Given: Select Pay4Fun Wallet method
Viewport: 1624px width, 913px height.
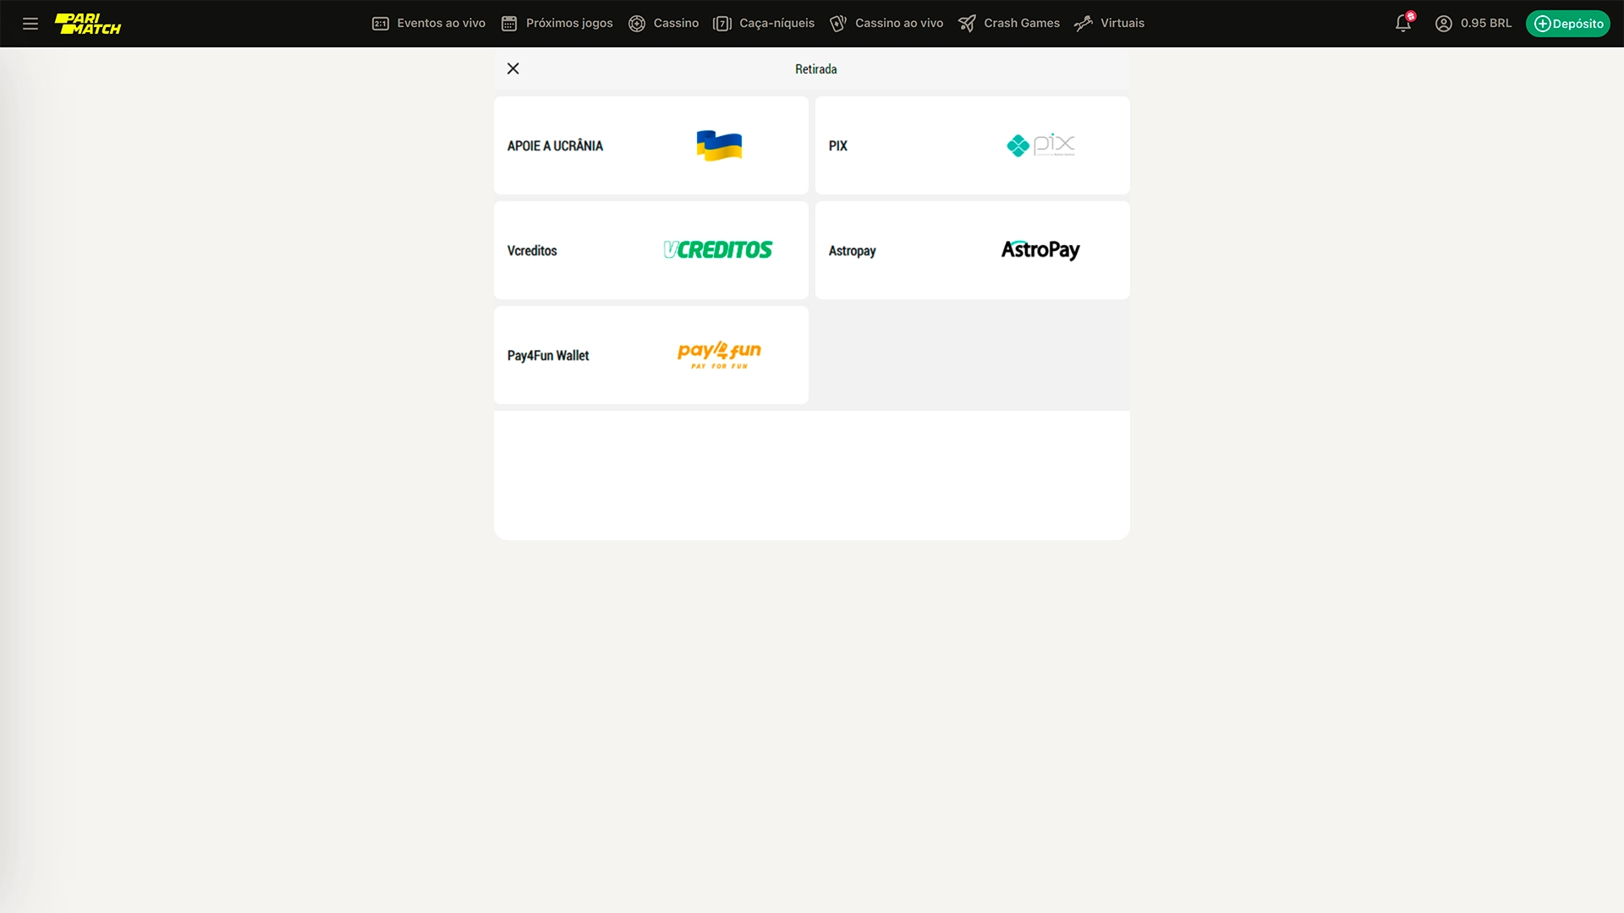Looking at the screenshot, I should [651, 355].
